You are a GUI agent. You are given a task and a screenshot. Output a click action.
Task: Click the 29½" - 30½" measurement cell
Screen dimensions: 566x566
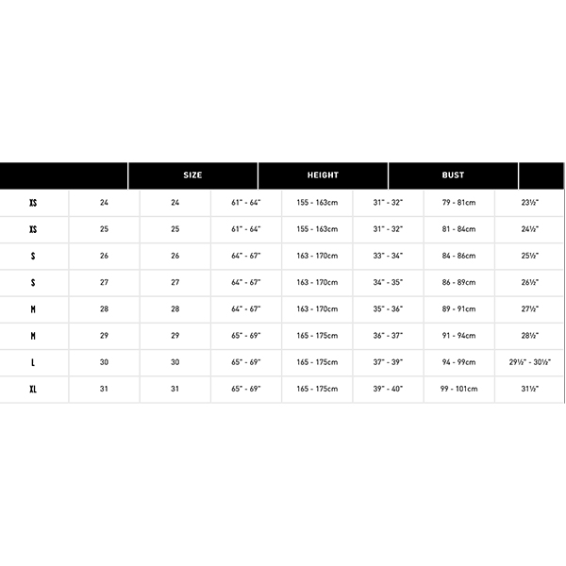pyautogui.click(x=529, y=362)
